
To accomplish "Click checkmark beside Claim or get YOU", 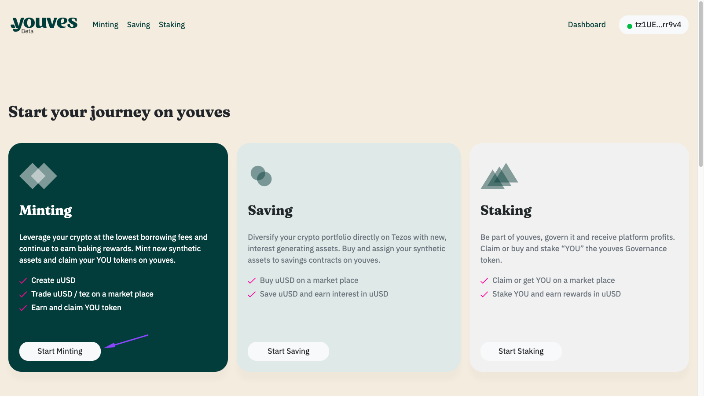I will click(484, 281).
